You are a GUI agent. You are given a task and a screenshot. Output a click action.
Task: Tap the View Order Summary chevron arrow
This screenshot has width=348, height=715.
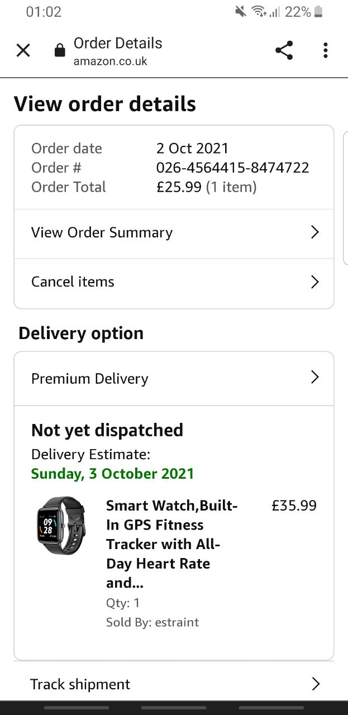click(x=314, y=232)
